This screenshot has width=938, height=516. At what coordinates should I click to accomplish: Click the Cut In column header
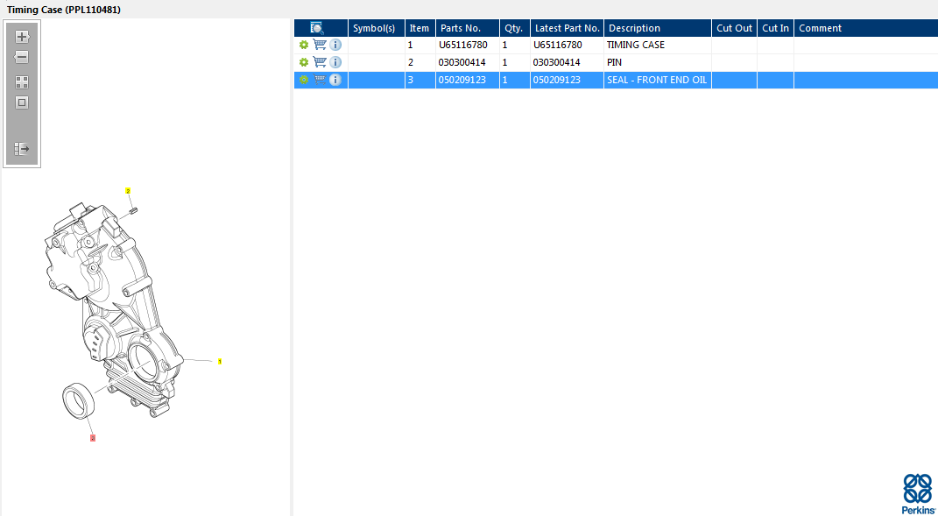click(776, 28)
